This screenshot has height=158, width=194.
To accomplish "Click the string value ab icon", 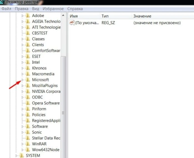I will (72, 23).
